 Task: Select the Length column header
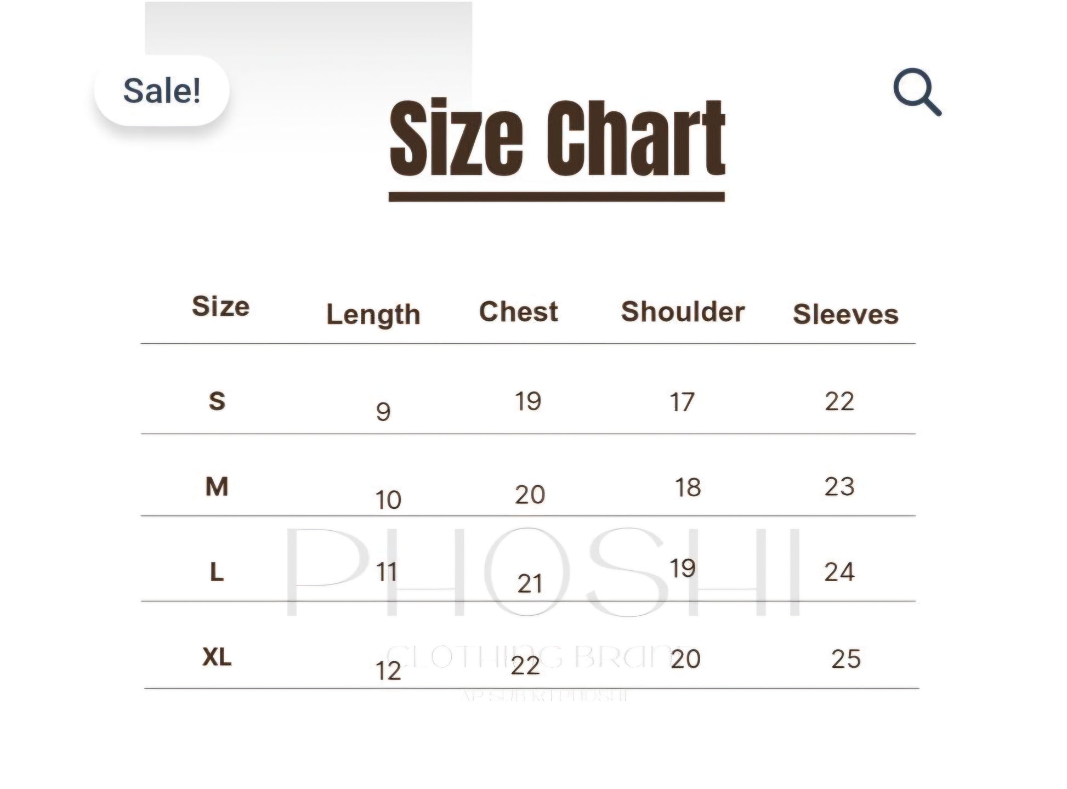click(373, 315)
